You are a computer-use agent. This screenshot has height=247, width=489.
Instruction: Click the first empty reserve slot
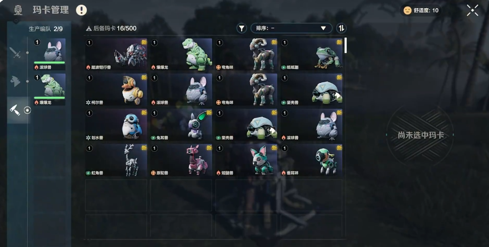(116, 195)
